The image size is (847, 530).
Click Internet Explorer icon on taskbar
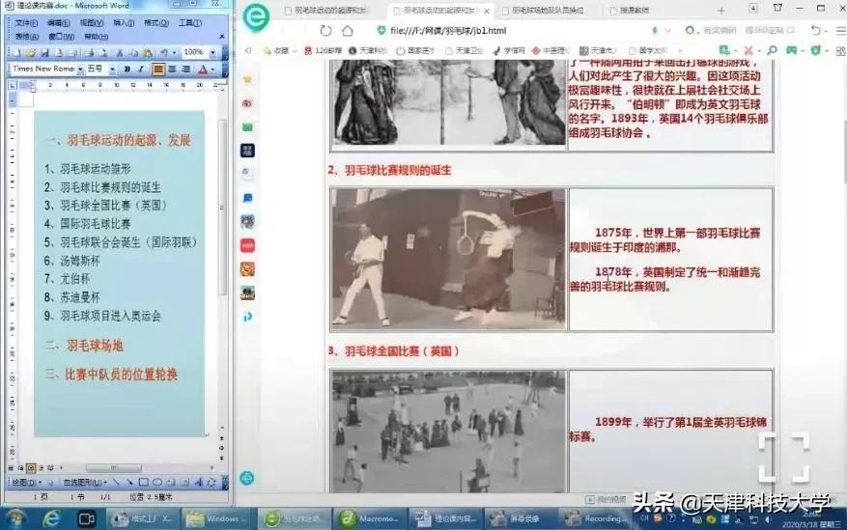51,518
